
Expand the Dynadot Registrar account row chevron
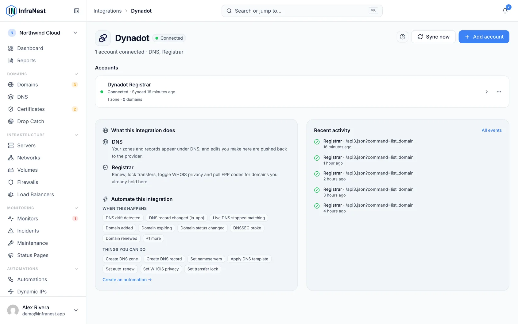click(486, 92)
